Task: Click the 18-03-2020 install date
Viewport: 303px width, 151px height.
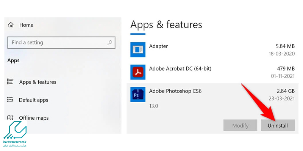Action: pos(282,54)
